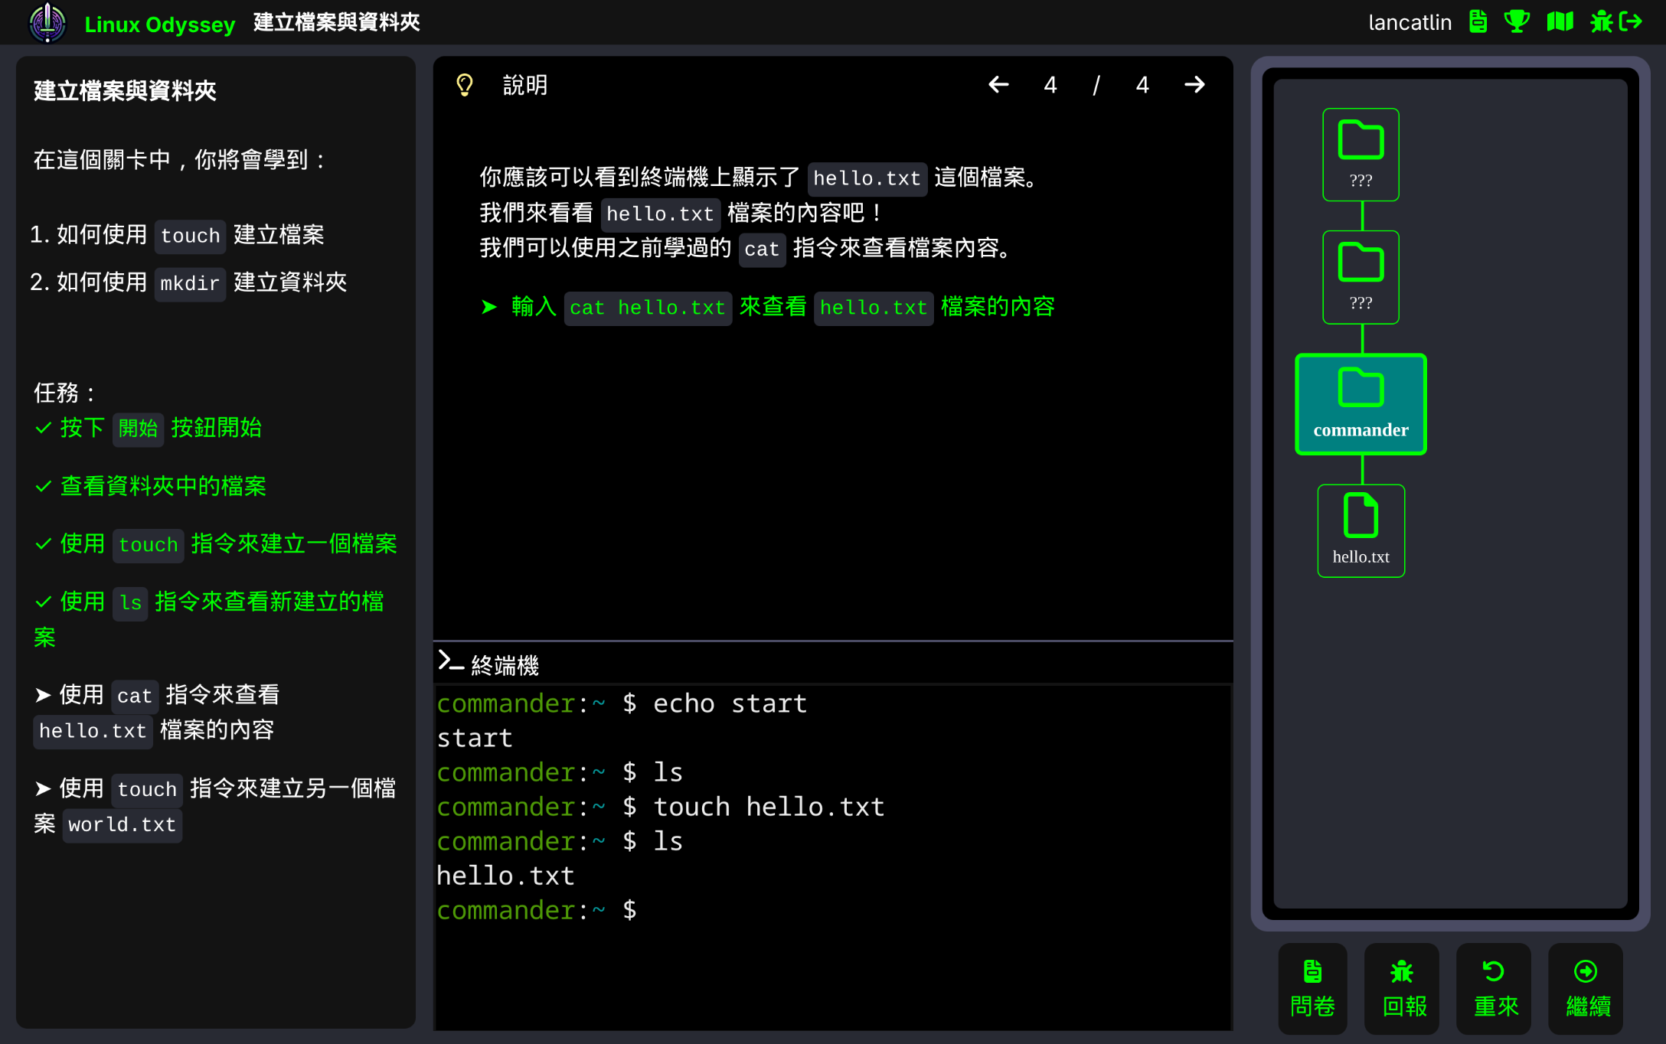Go to previous hint page arrow

pos(998,85)
